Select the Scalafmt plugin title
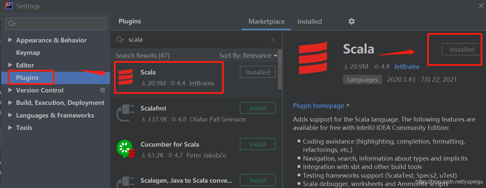This screenshot has width=486, height=188. pos(153,108)
